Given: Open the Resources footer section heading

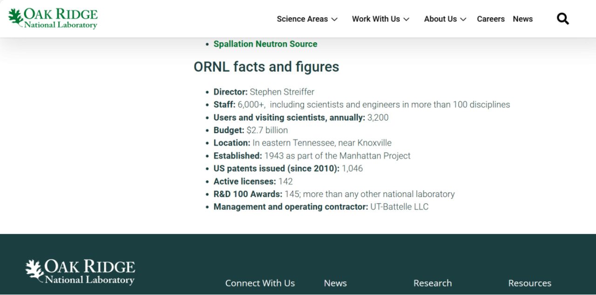Looking at the screenshot, I should pyautogui.click(x=529, y=283).
